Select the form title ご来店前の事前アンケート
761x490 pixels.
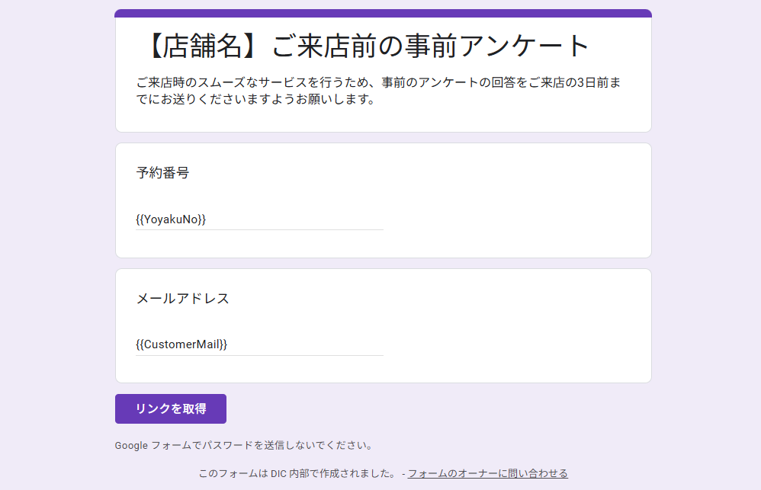pos(431,46)
